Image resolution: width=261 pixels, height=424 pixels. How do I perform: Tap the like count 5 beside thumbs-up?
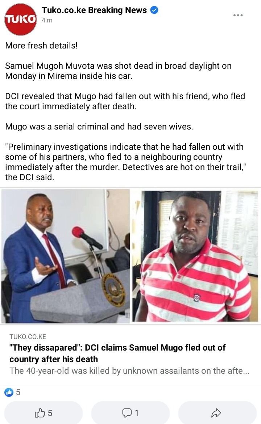[x=50, y=413]
